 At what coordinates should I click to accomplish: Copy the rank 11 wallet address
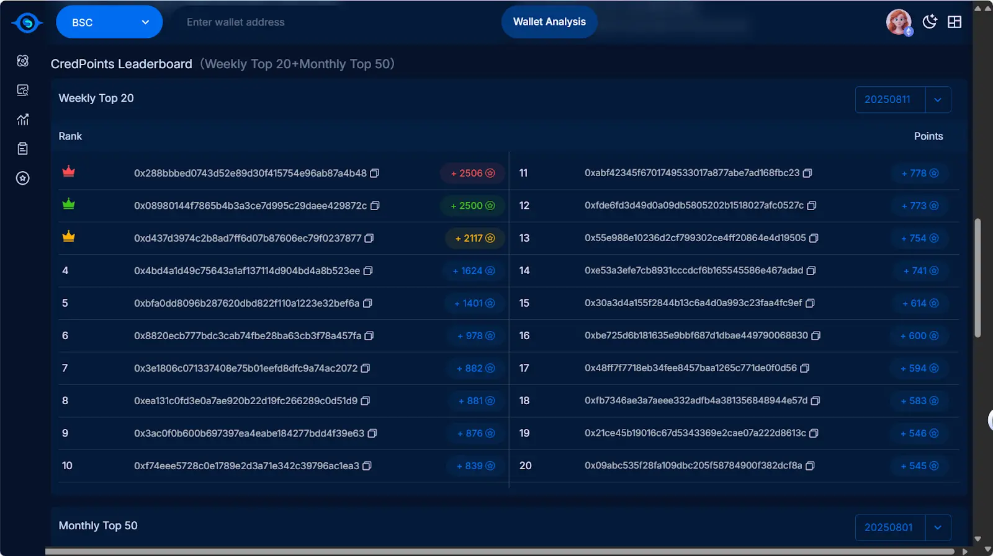[807, 174]
